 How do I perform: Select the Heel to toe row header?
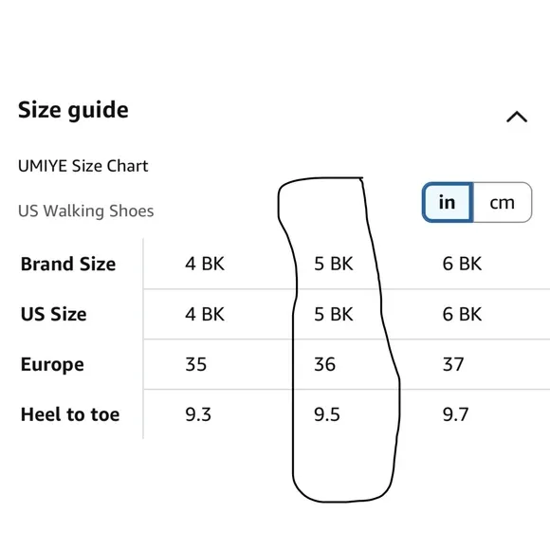(70, 414)
